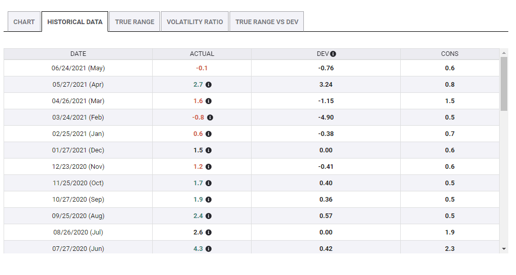Click info icon next to 4.3 actual
This screenshot has width=516, height=275.
209,249
